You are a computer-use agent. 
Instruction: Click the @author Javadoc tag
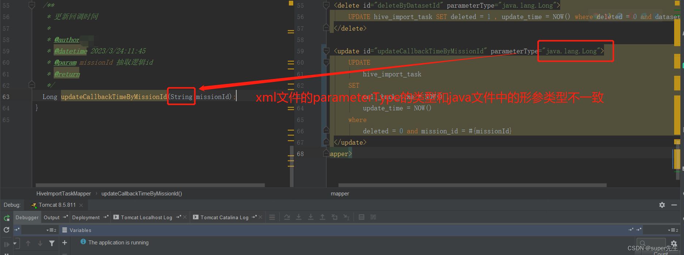[67, 40]
